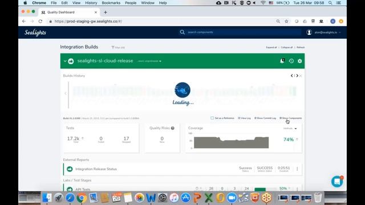This screenshot has height=205, width=365.
Task: Open Finder from the Dock
Action: coord(47,198)
